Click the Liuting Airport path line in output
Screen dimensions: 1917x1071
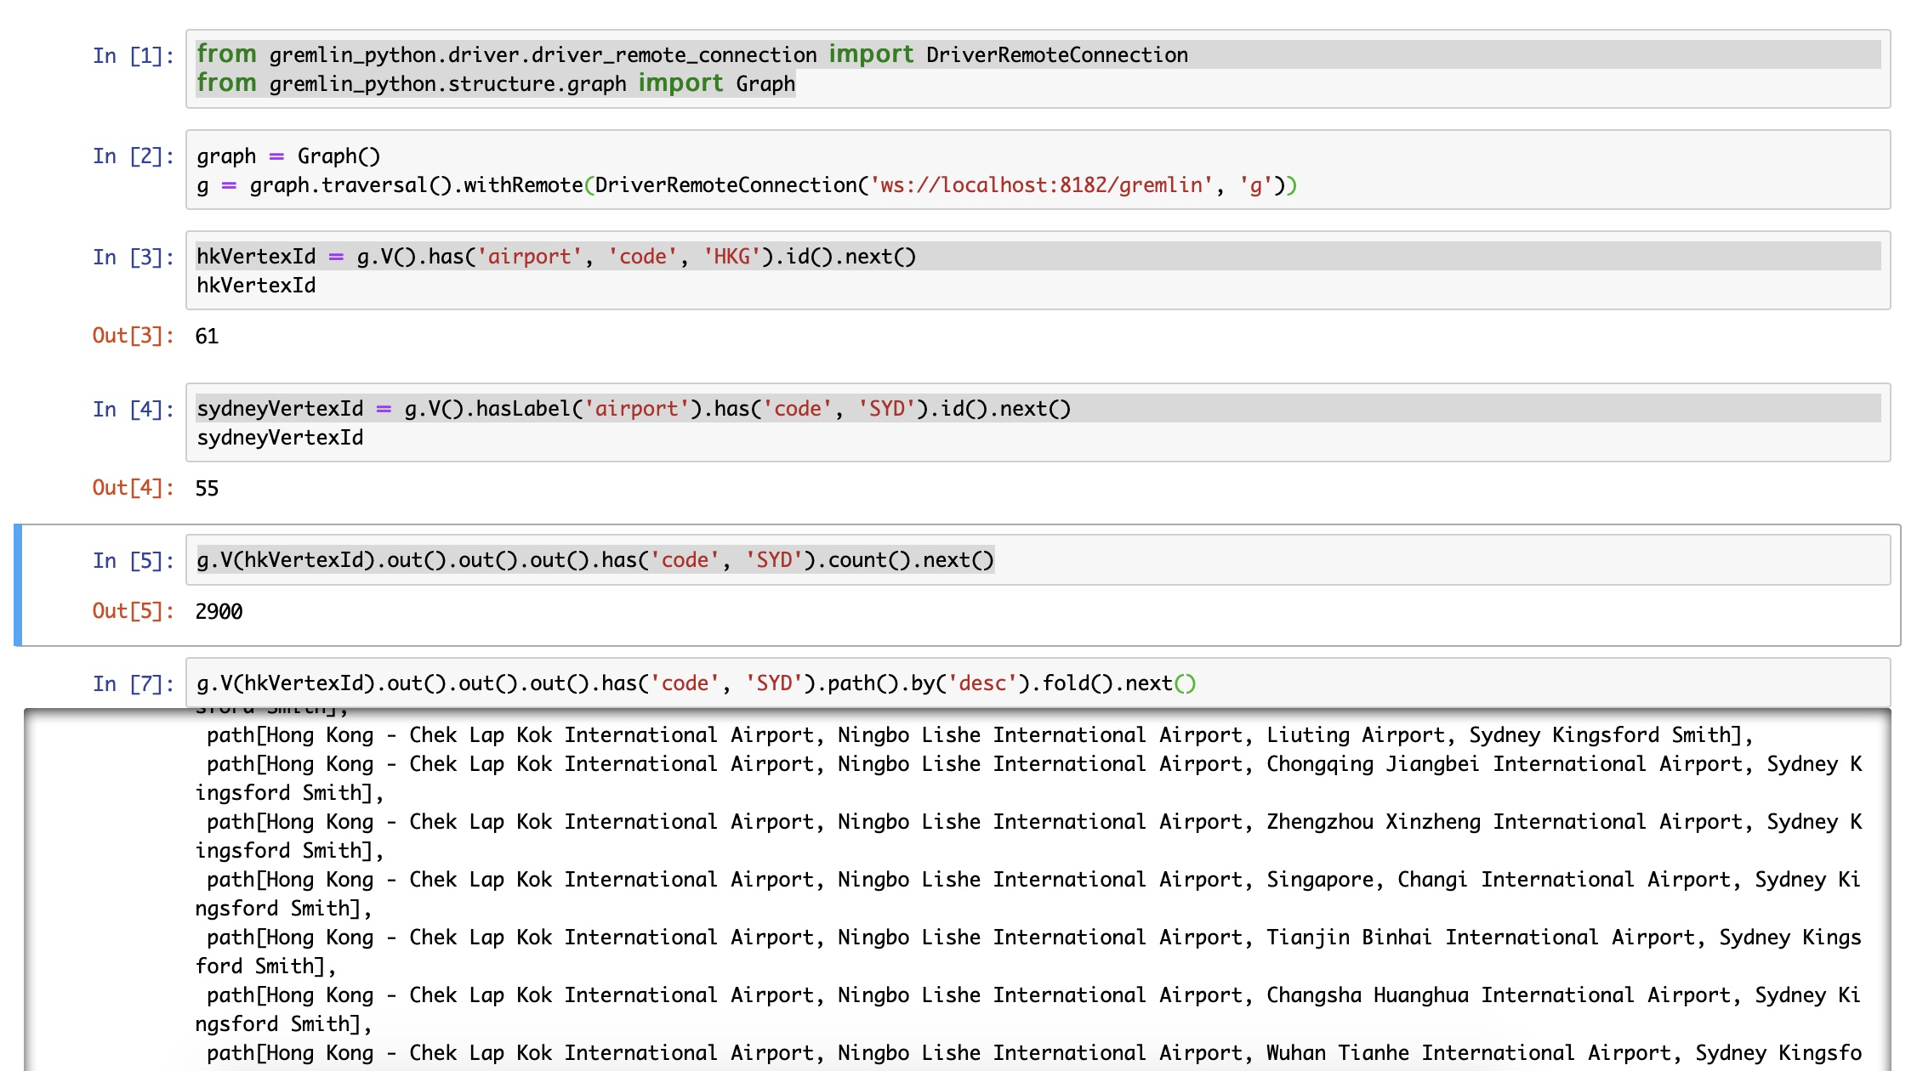978,735
